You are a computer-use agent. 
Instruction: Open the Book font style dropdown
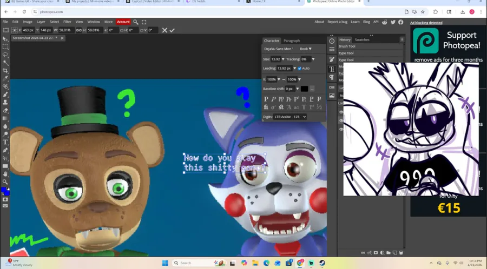coord(306,49)
